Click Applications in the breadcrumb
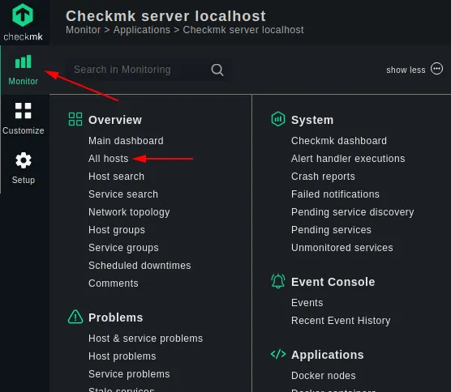The height and width of the screenshot is (392, 451). pos(141,30)
